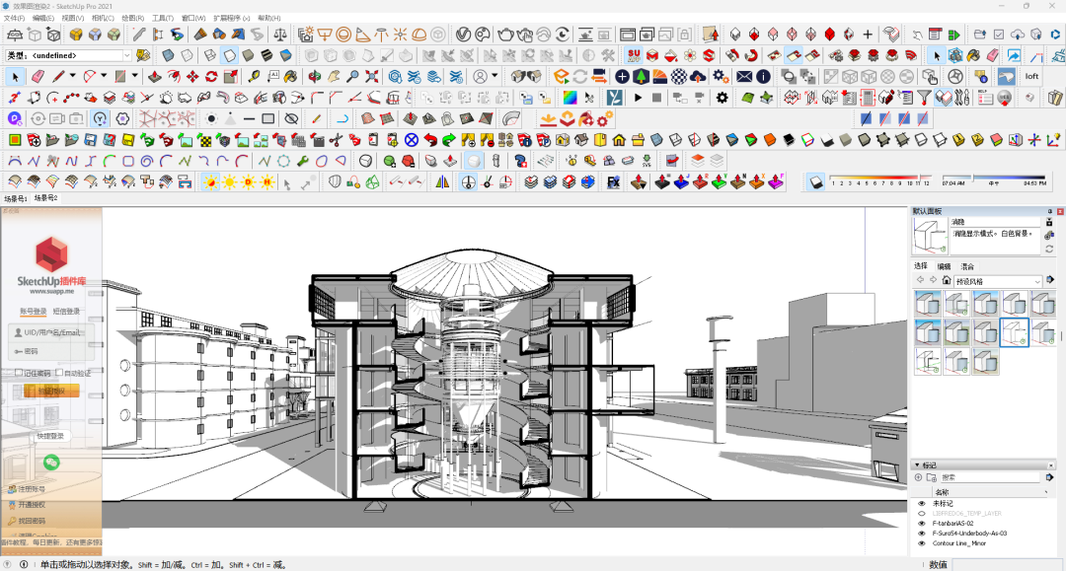The image size is (1066, 571).
Task: Activate the Push/Pull tool
Action: [x=155, y=77]
